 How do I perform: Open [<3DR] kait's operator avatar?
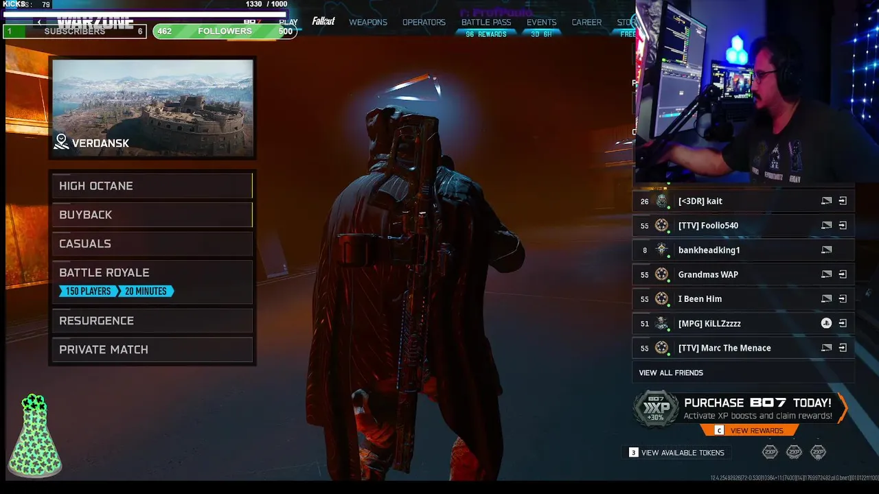tap(661, 201)
